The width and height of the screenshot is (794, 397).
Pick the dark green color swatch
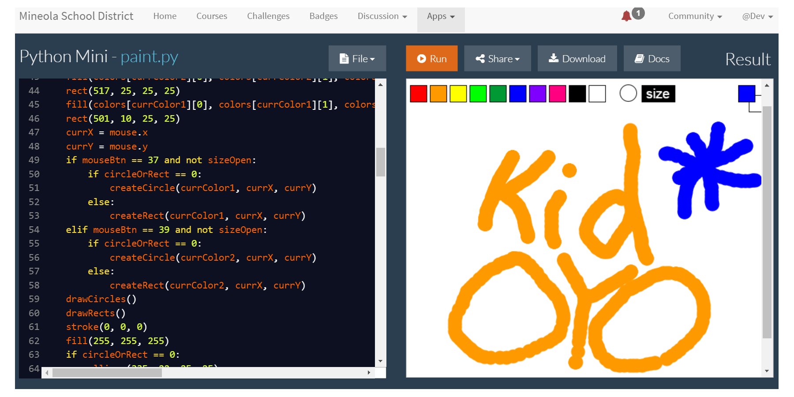(x=498, y=94)
